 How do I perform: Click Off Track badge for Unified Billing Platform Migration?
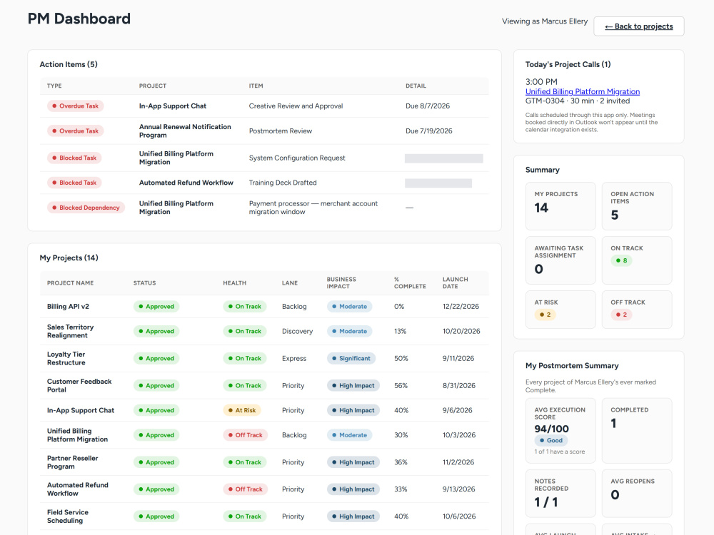[x=246, y=435]
